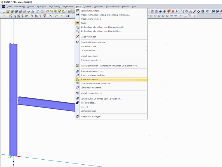Choose Info über Stab... entry

111,103
